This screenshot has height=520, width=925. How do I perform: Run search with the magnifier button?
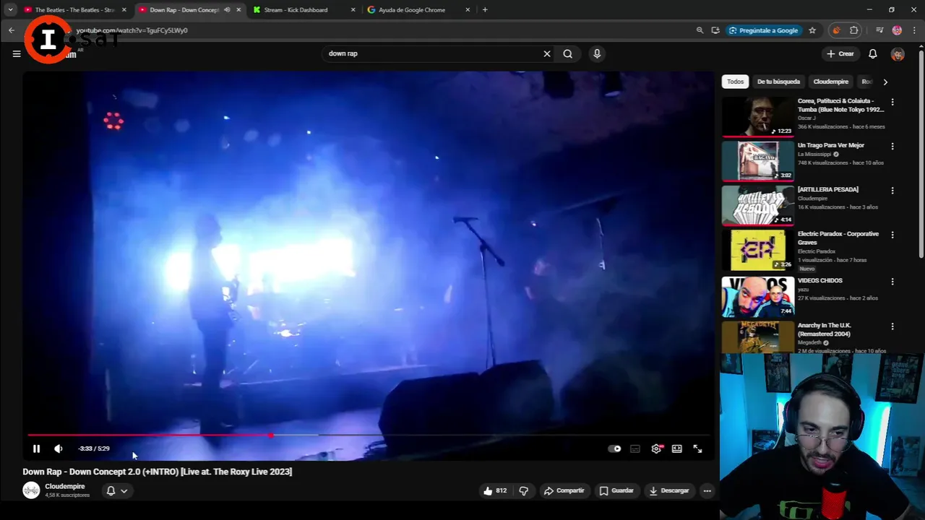point(568,53)
